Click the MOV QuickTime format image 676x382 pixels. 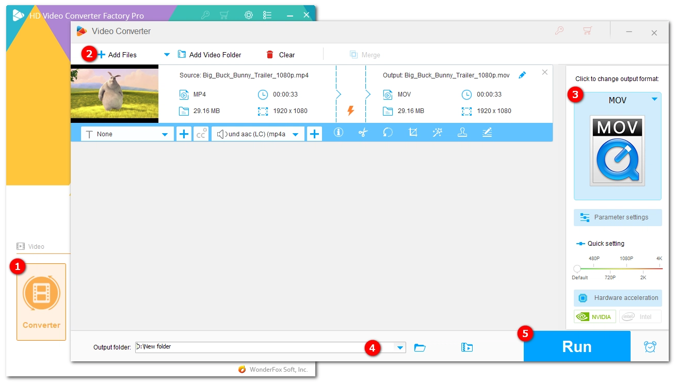tap(618, 150)
